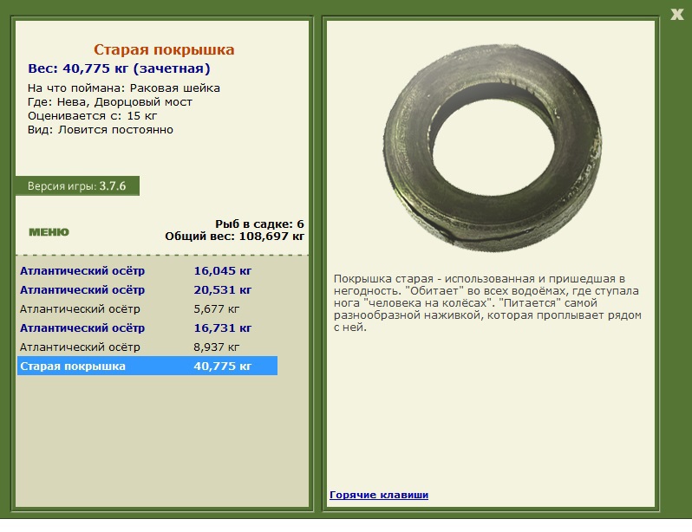The width and height of the screenshot is (692, 532).
Task: Click the Вид: Ловится постоянно line
Action: (x=101, y=130)
